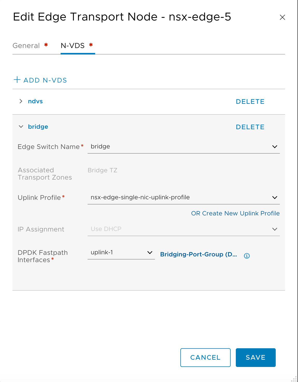The image size is (298, 382).
Task: Open the Edge Switch Name dropdown
Action: 275,147
